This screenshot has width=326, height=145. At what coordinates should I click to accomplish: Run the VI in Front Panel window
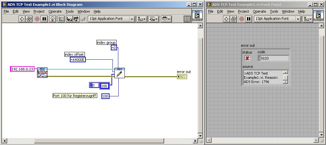point(226,19)
